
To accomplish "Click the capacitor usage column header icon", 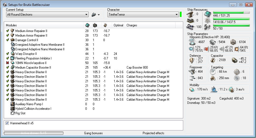I will 105,25.
